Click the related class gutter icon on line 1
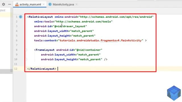This screenshot has width=182, height=102. (x=21, y=17)
